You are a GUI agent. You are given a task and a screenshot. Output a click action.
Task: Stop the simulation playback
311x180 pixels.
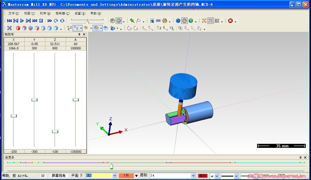[41, 21]
